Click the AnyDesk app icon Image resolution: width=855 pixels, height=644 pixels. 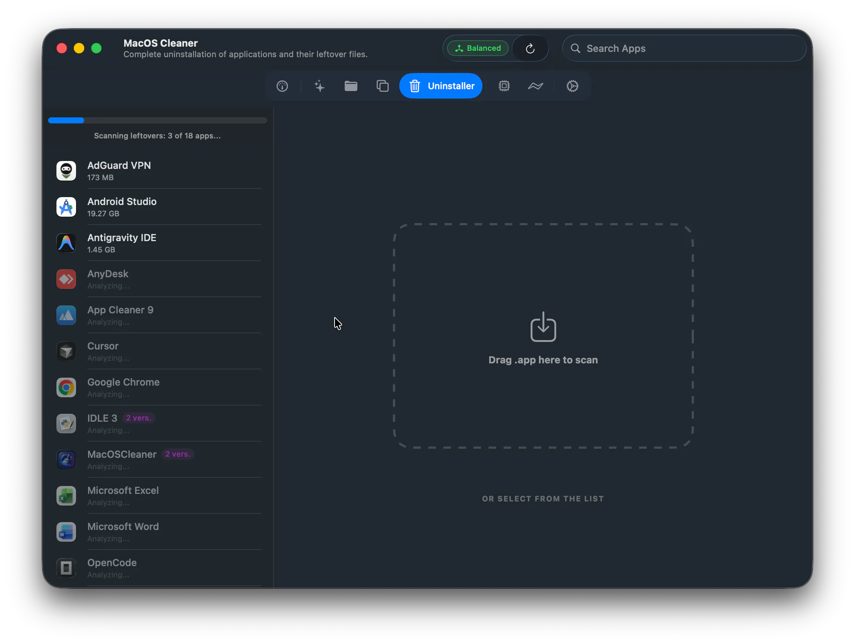66,279
